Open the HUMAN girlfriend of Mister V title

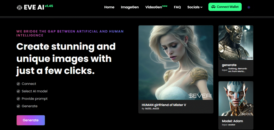pyautogui.click(x=164, y=105)
